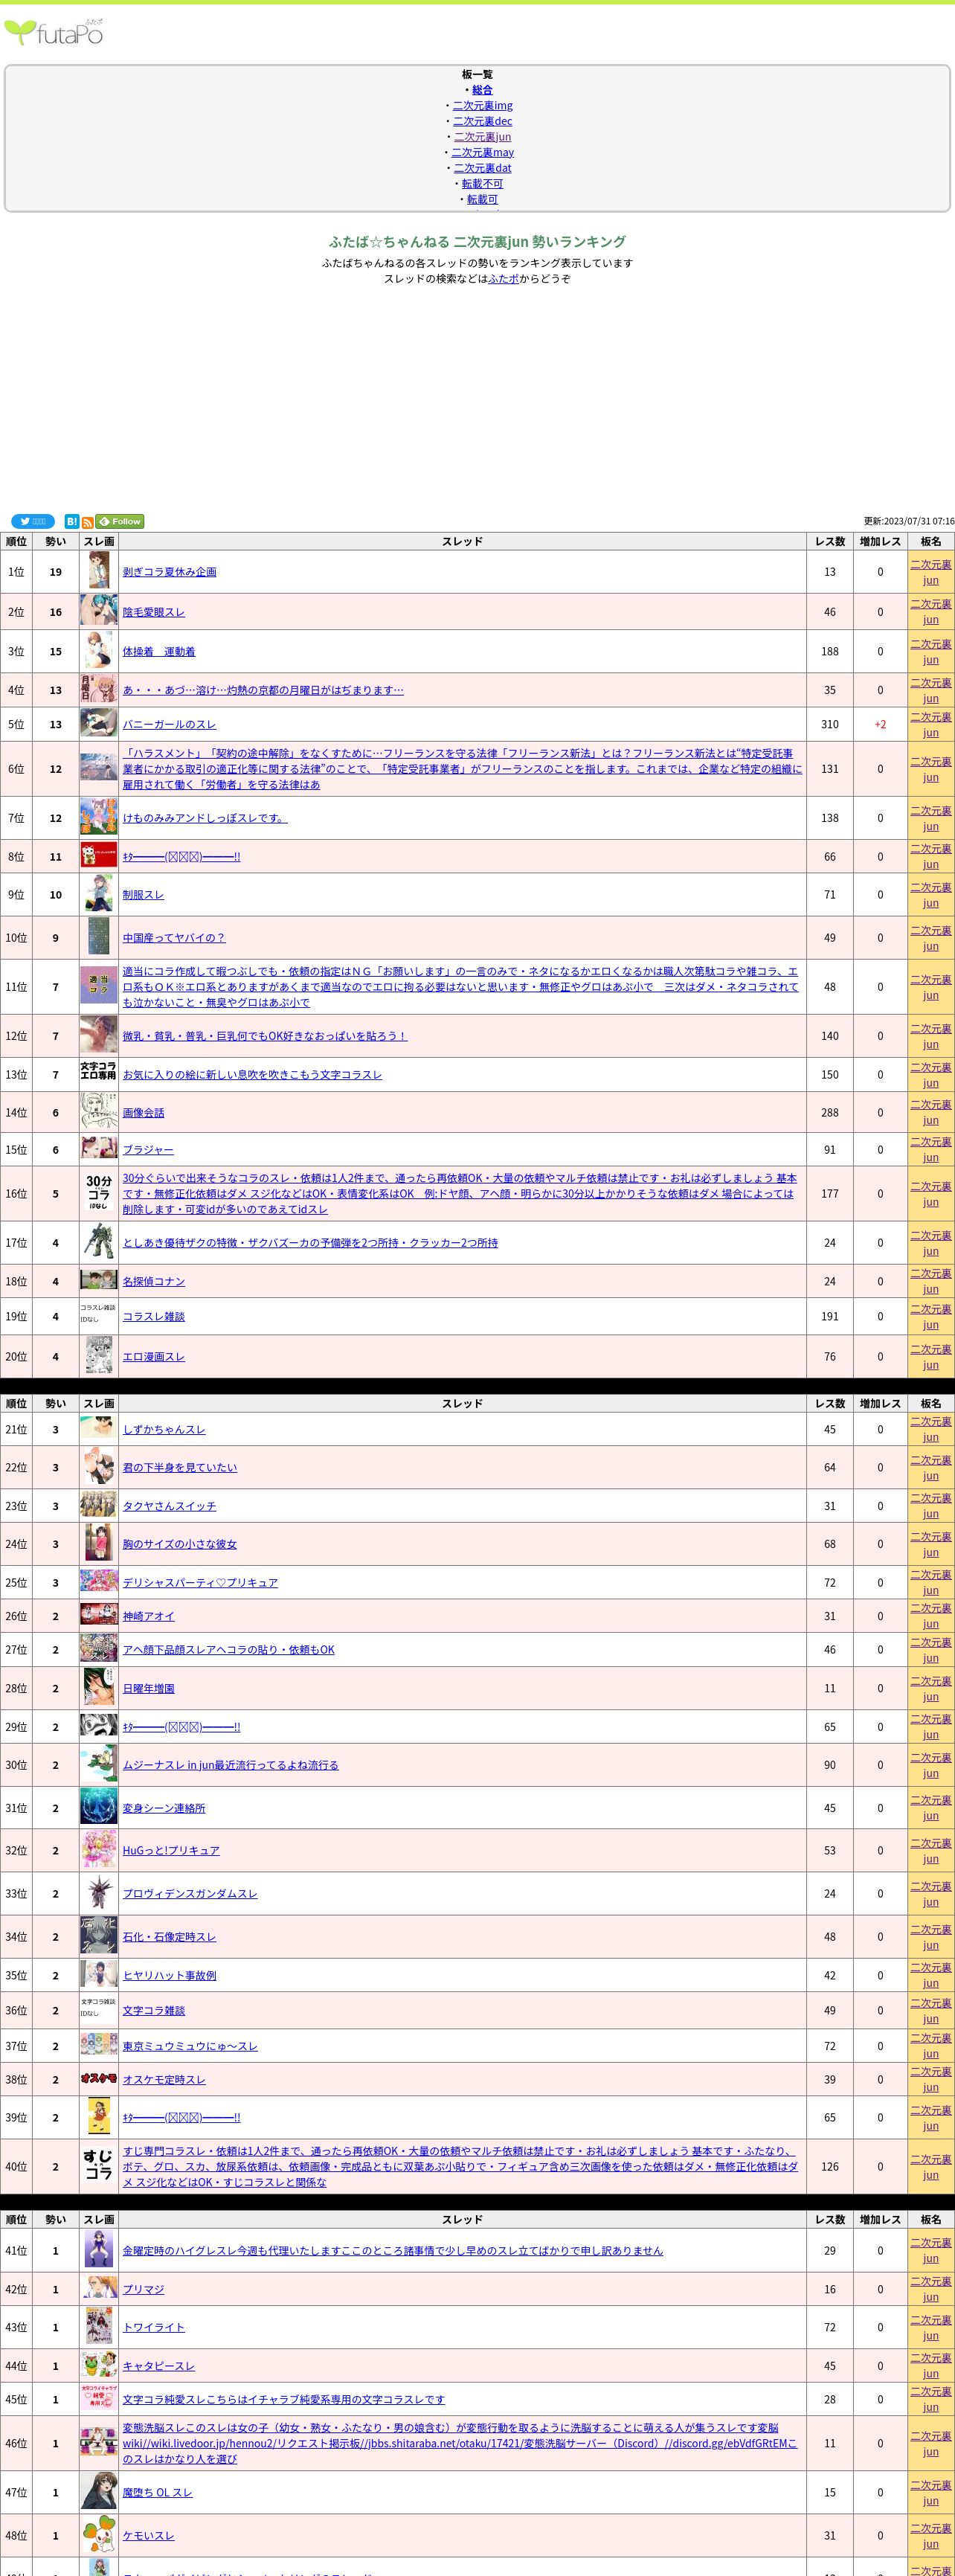Viewport: 955px width, 2576px height.
Task: Go to the 二次元裏dat board
Action: point(482,168)
